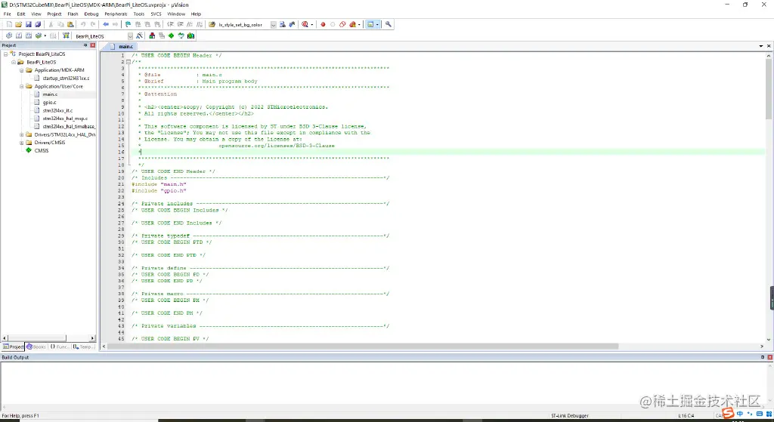
Task: Open the File menu
Action: pos(8,14)
